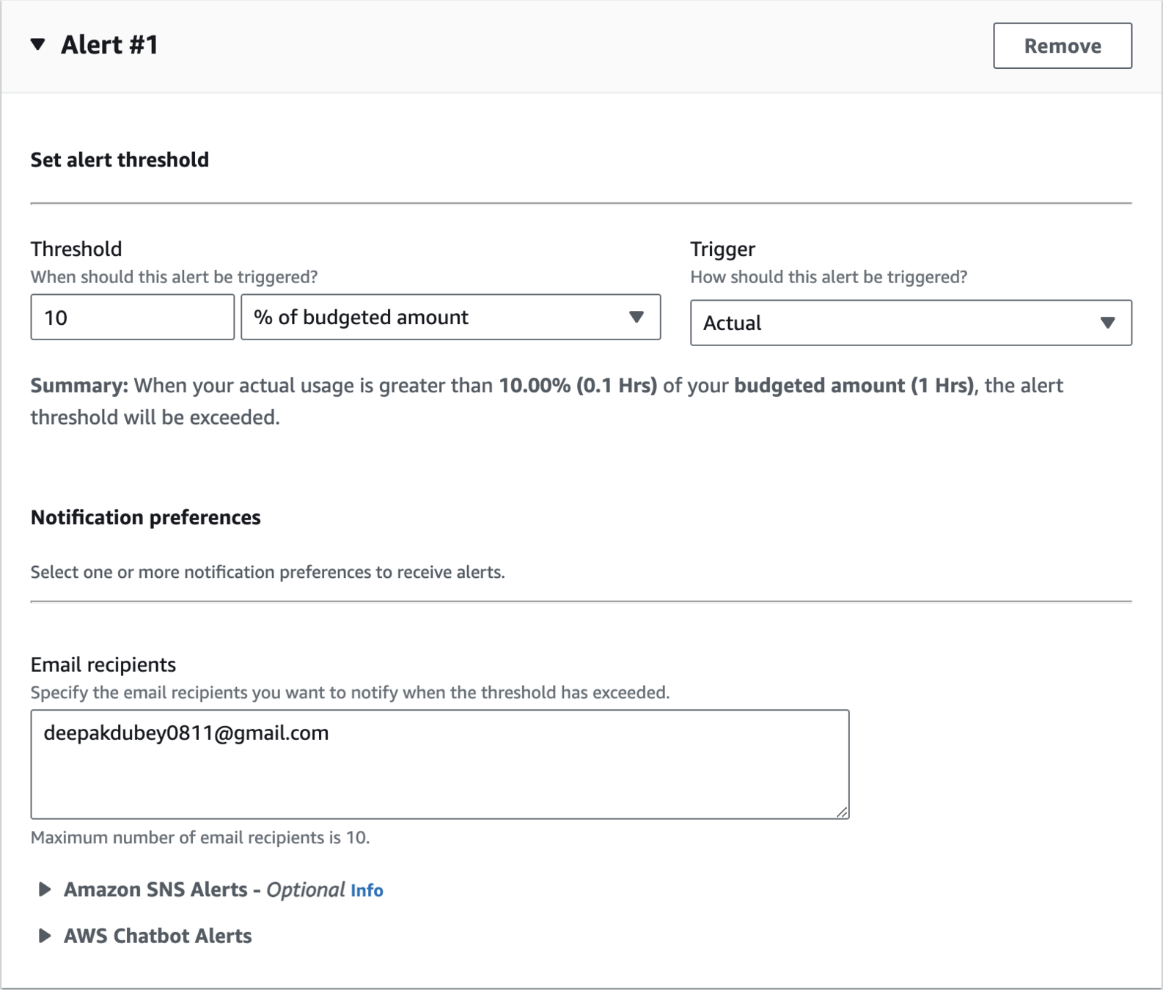Viewport: 1163px width, 990px height.
Task: Focus the threshold value field showing 10
Action: click(x=132, y=318)
